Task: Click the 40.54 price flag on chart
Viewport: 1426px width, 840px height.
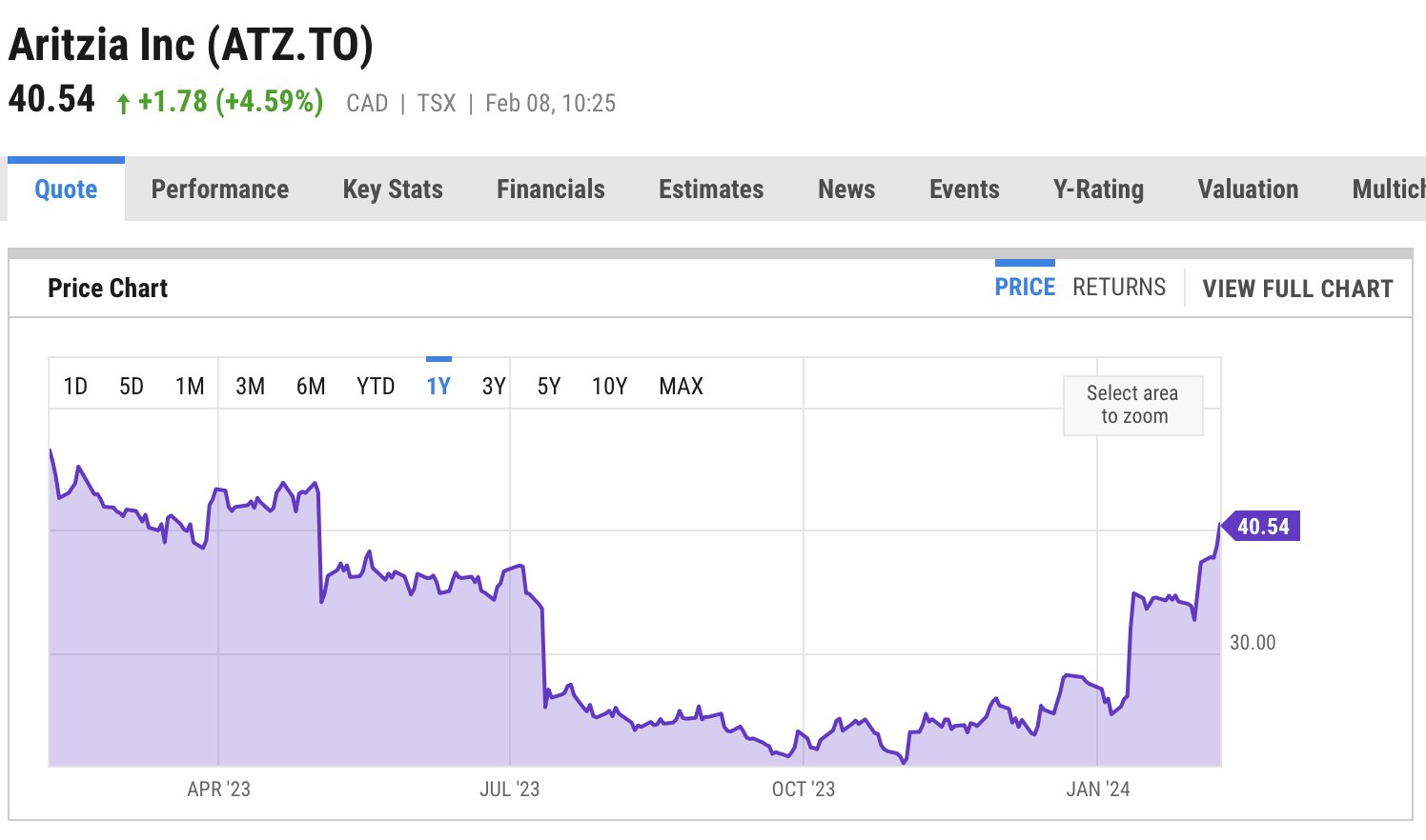Action: pos(1261,526)
